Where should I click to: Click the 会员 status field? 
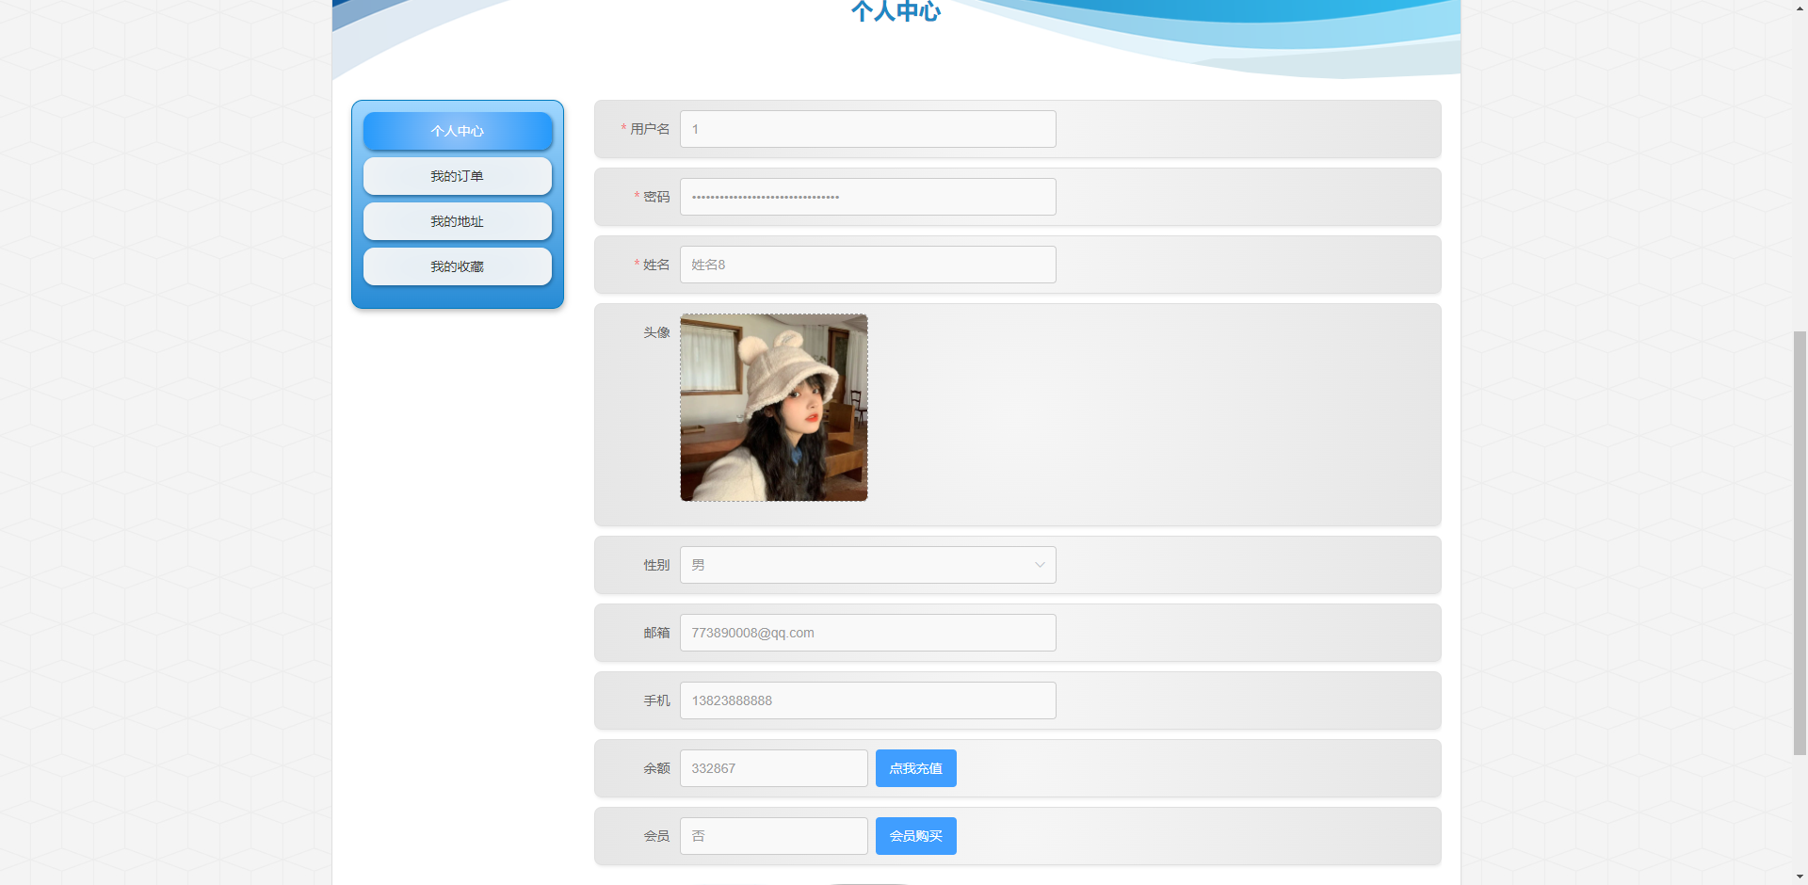click(774, 836)
